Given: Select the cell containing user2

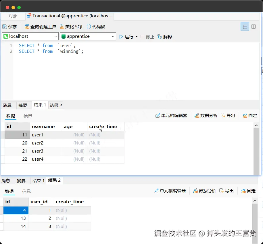Looking at the screenshot, I should coord(46,143).
